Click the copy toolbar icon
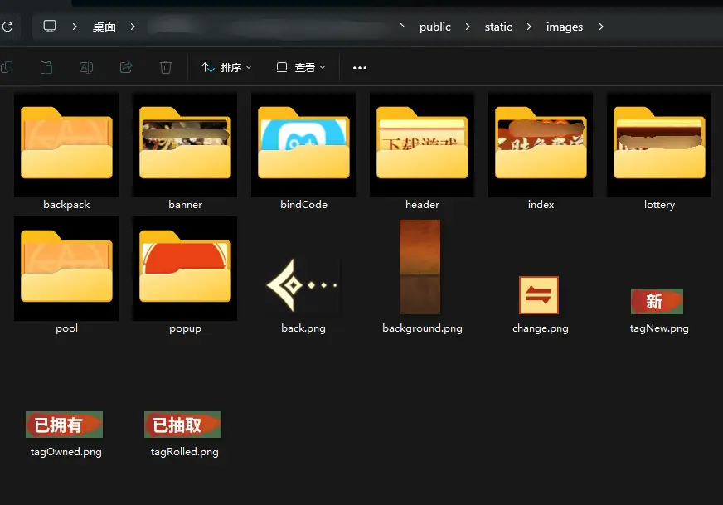This screenshot has height=505, width=723. (7, 67)
